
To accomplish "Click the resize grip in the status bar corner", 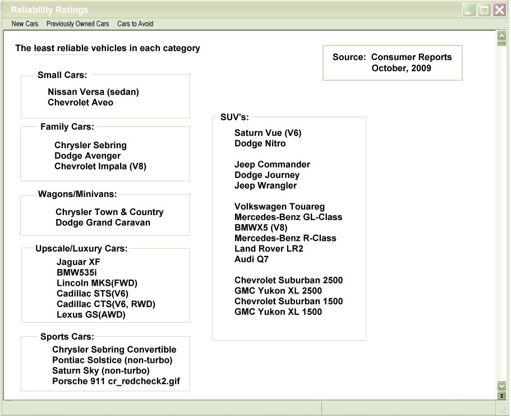I will click(x=505, y=410).
